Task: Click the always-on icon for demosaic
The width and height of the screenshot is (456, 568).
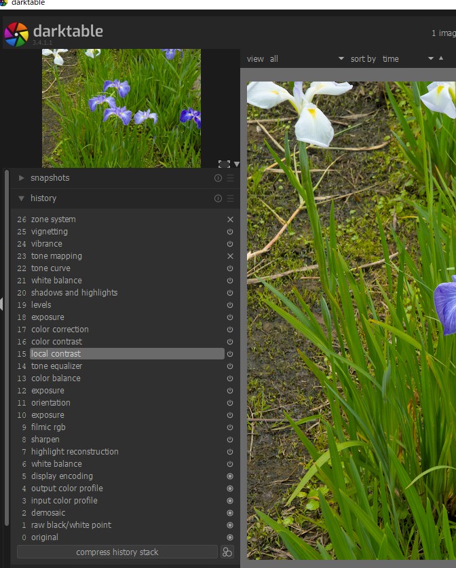Action: pyautogui.click(x=230, y=513)
